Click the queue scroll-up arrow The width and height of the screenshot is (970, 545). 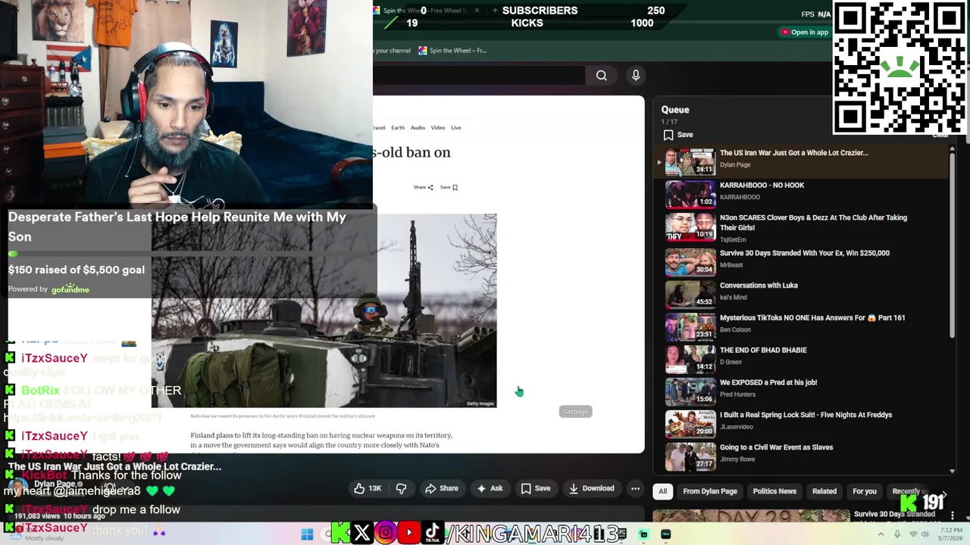pyautogui.click(x=953, y=147)
